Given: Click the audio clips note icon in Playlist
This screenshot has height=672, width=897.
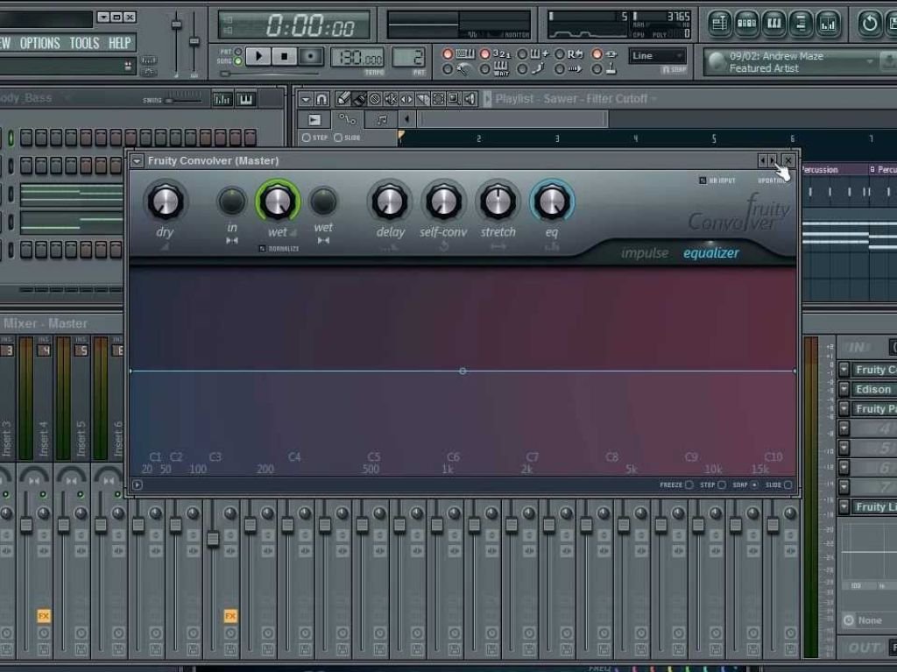Looking at the screenshot, I should pos(382,119).
